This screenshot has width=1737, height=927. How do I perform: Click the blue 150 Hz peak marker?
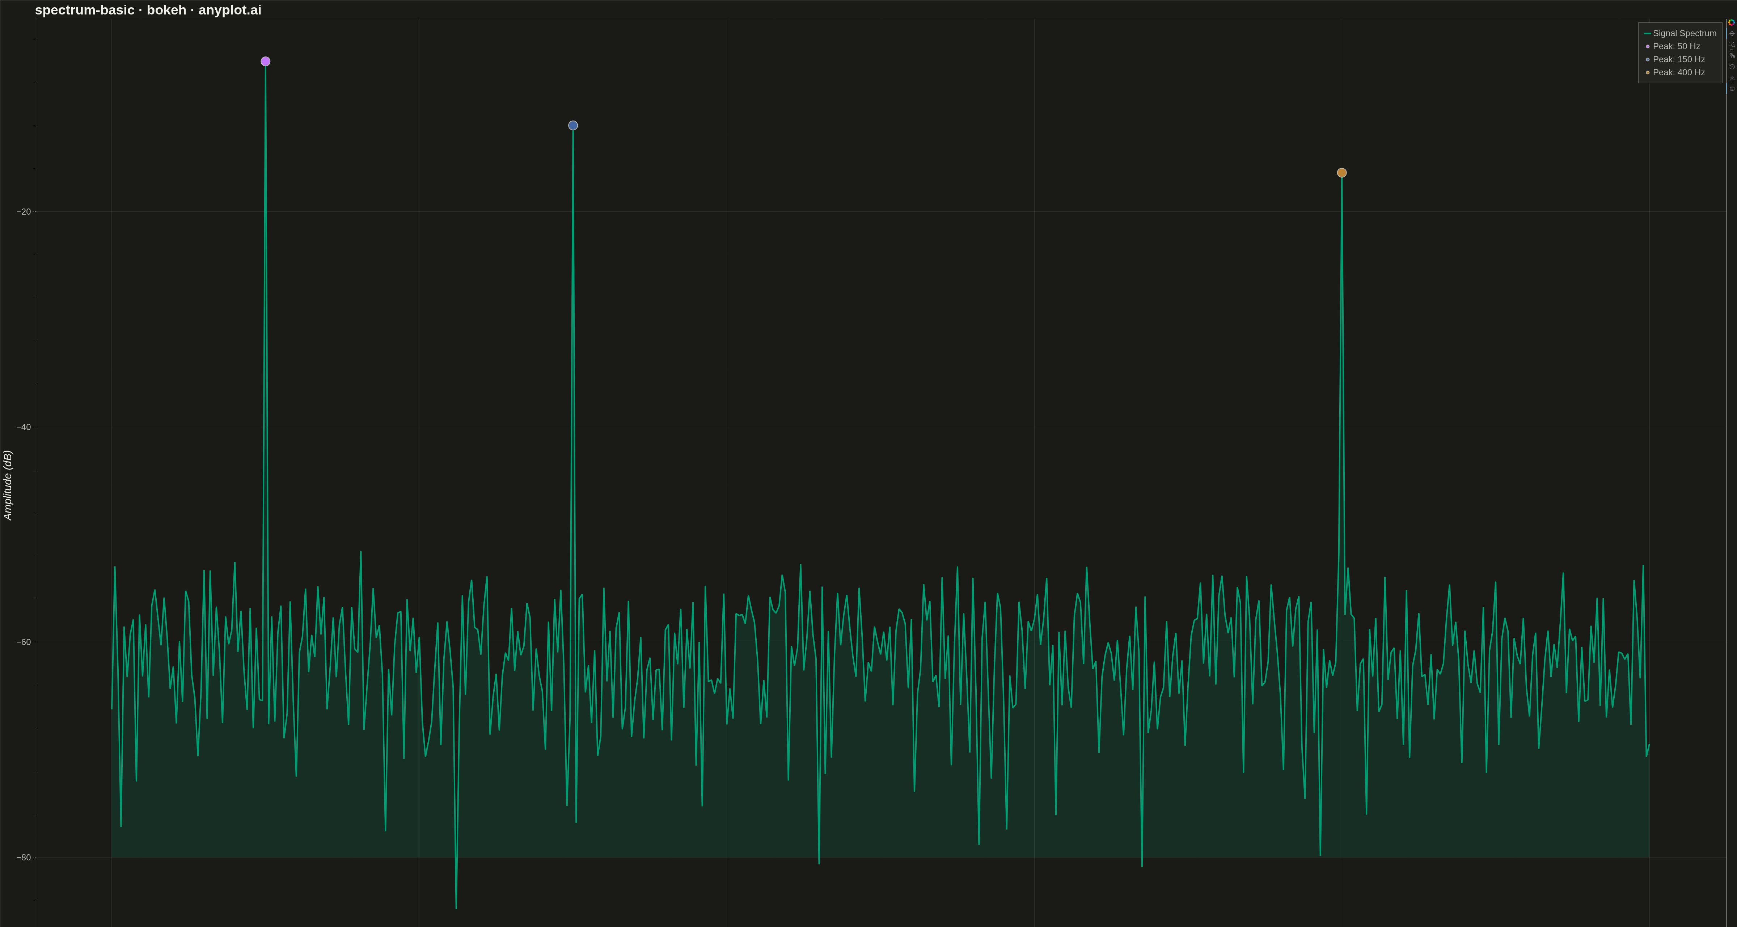point(573,126)
